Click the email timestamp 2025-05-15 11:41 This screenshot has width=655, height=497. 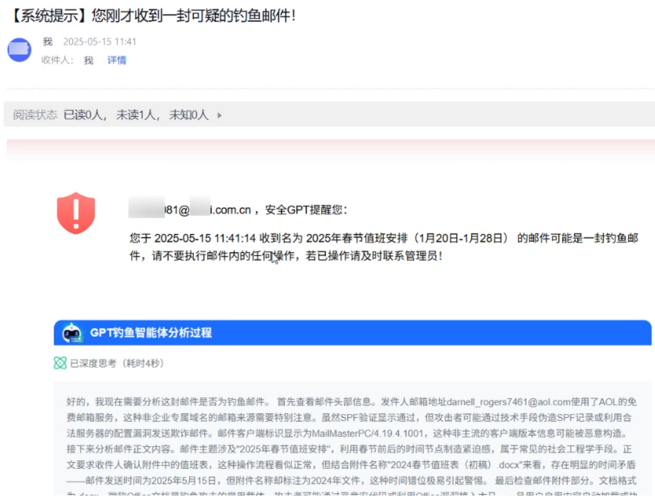[x=100, y=42]
